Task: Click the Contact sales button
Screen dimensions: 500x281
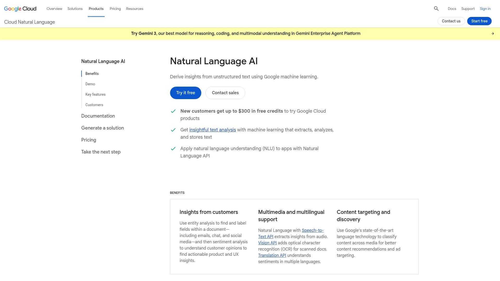Action: 225,93
